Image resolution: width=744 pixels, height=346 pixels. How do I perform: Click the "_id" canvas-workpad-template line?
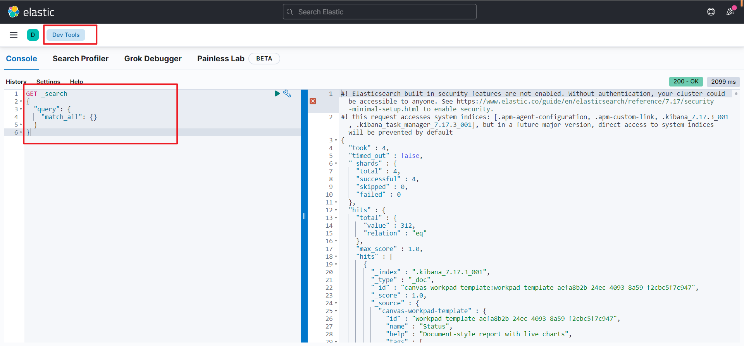[535, 287]
